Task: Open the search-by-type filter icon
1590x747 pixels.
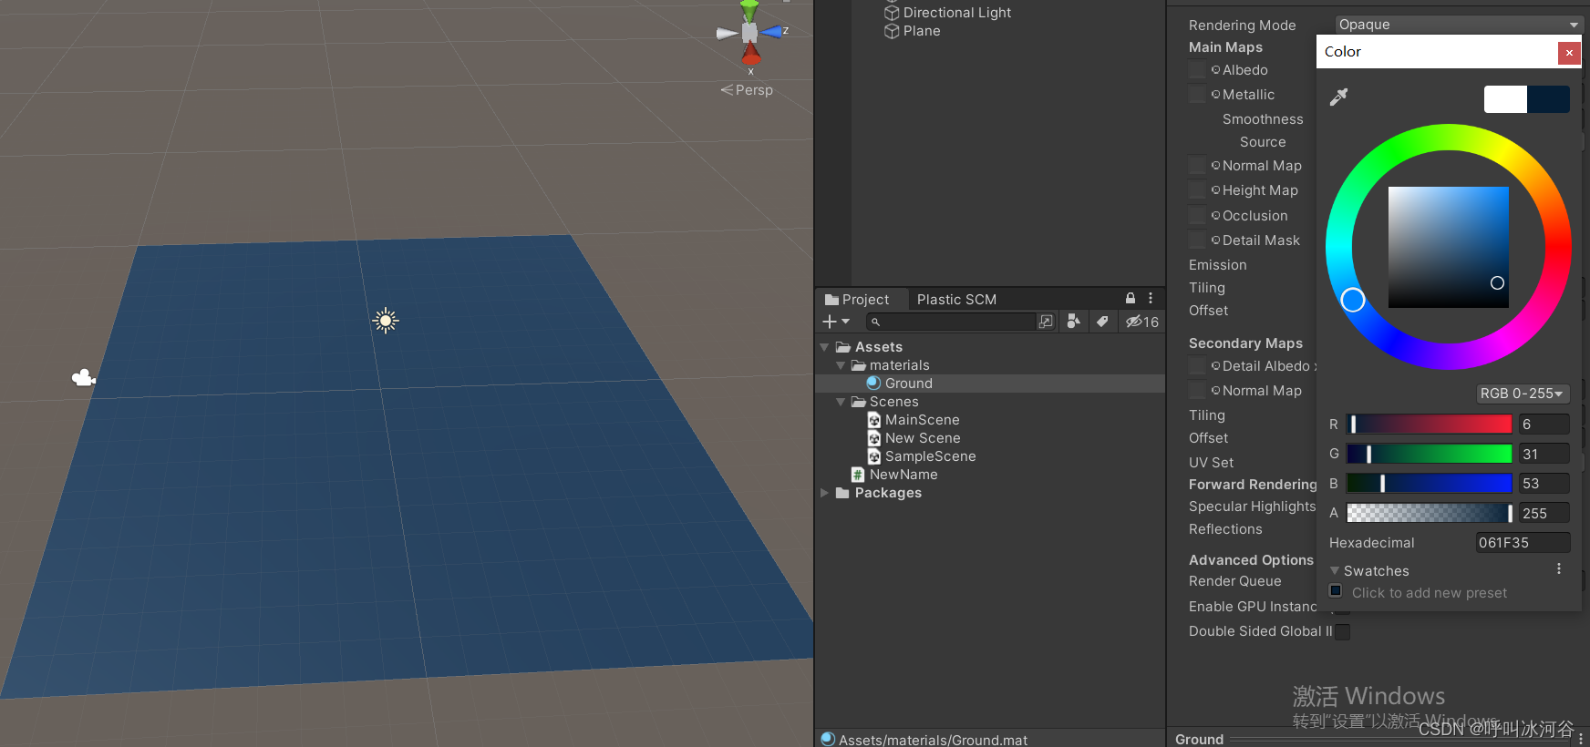Action: click(1074, 321)
